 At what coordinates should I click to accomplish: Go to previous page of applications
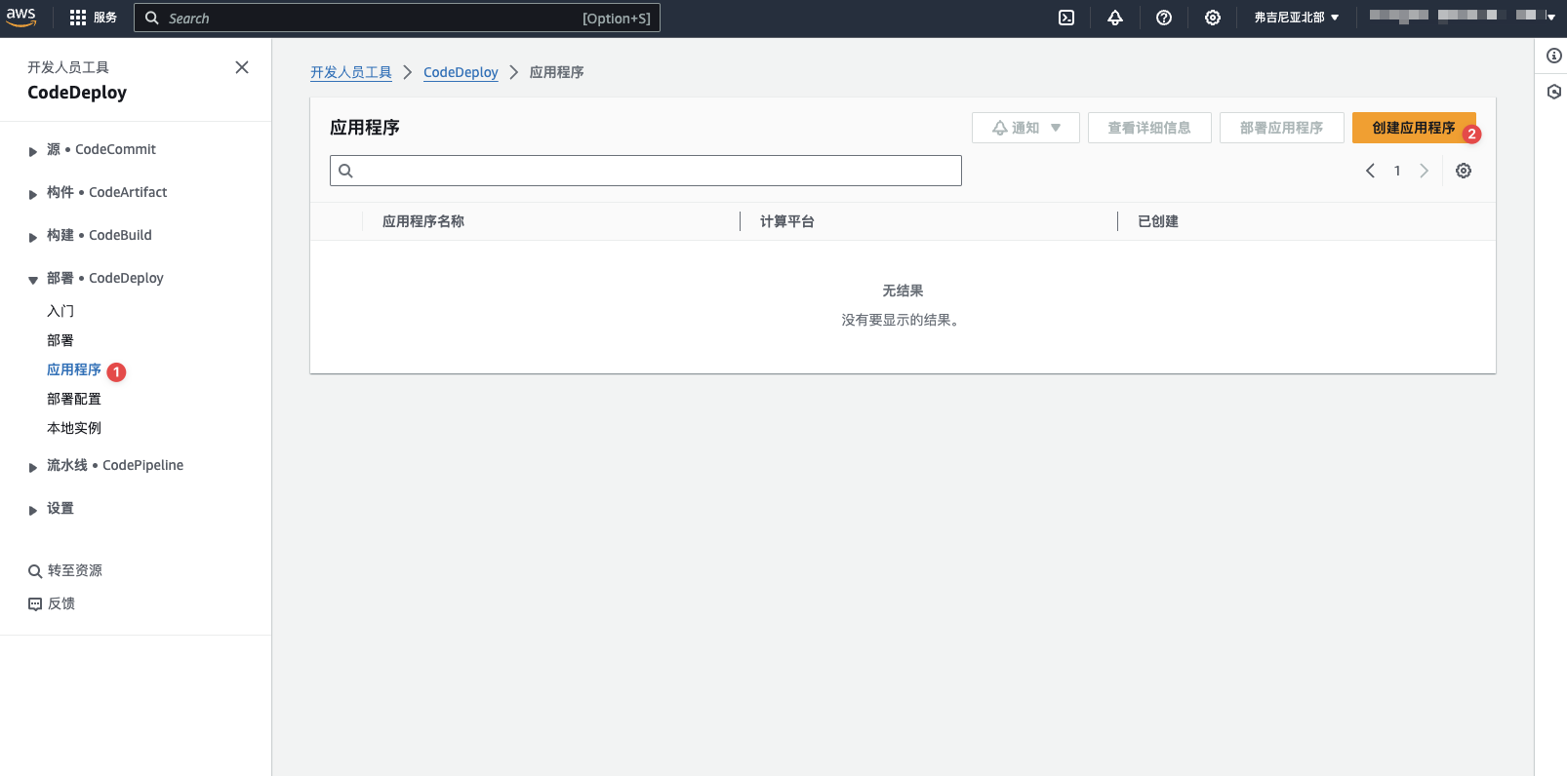click(1370, 171)
